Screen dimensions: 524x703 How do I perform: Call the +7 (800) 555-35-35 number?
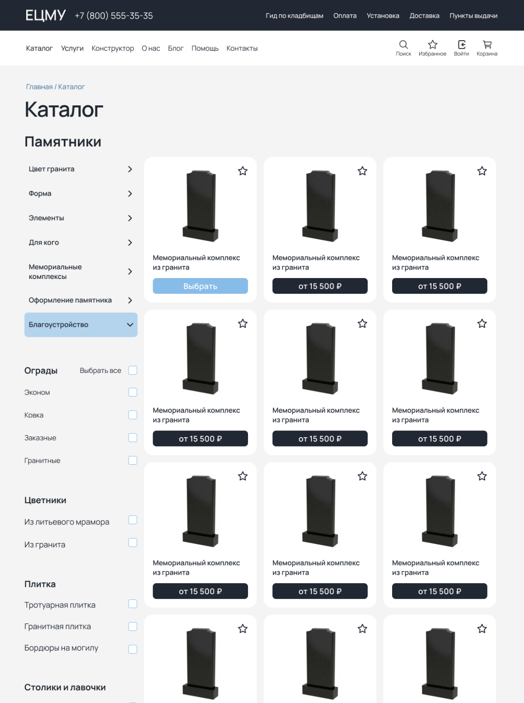click(x=114, y=16)
